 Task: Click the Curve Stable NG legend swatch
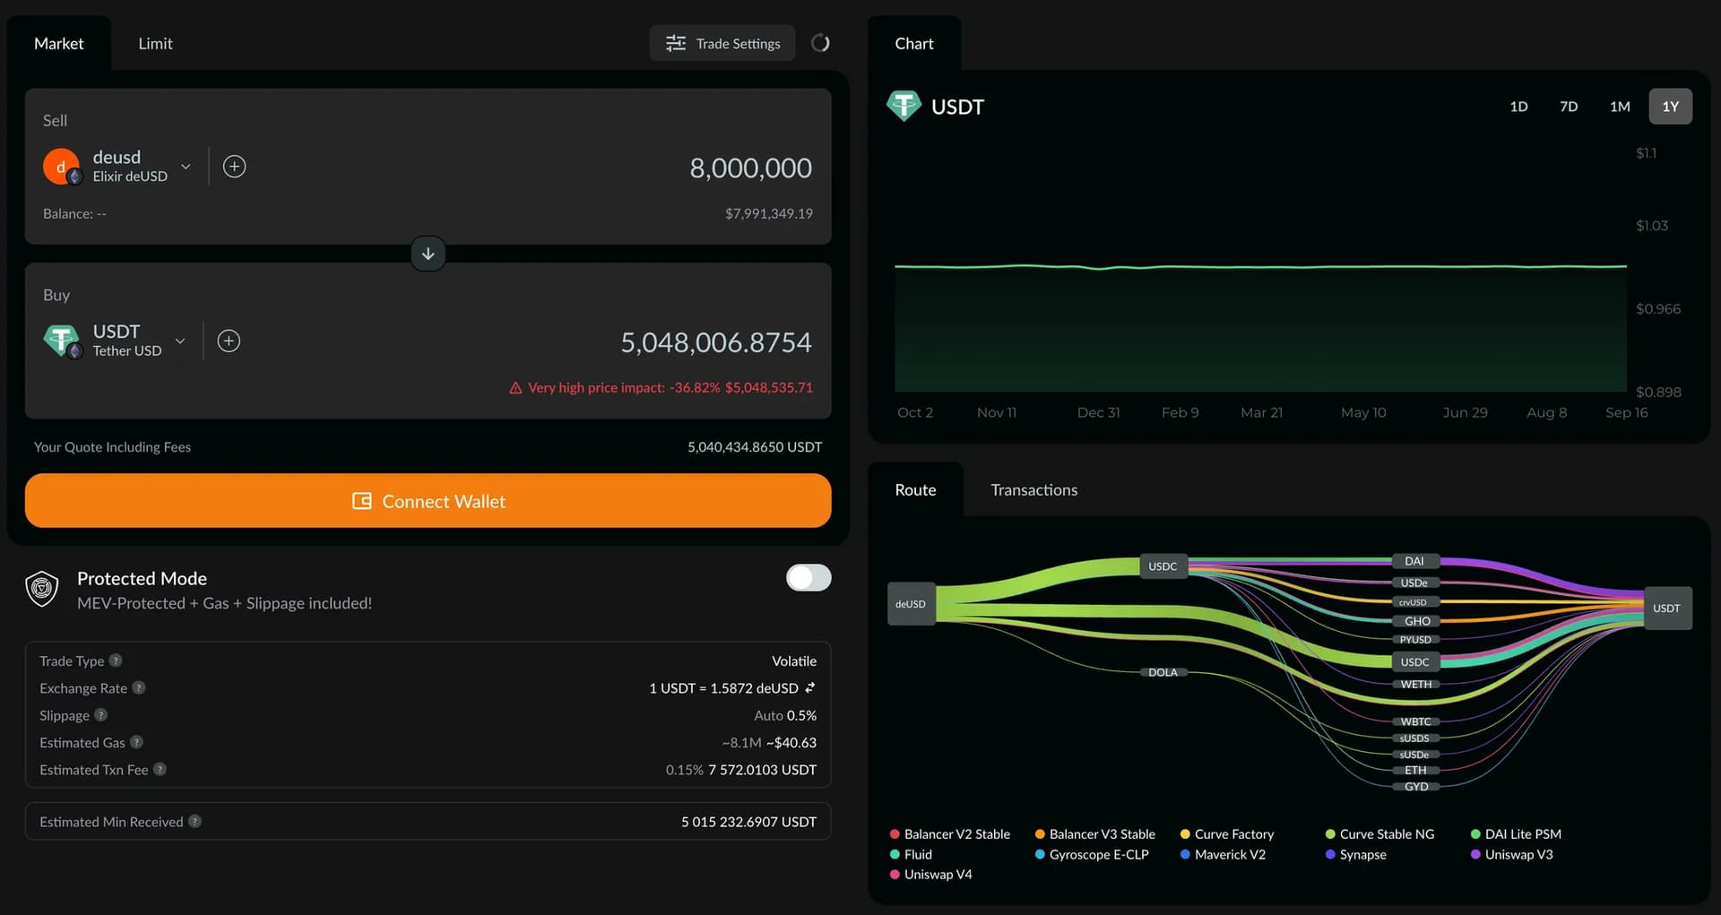pos(1330,834)
